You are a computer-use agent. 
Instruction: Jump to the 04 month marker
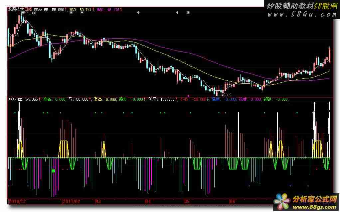[148, 201]
